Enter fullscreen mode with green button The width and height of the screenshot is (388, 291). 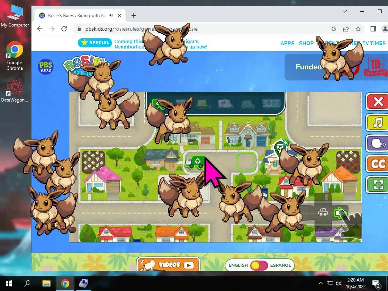(377, 185)
